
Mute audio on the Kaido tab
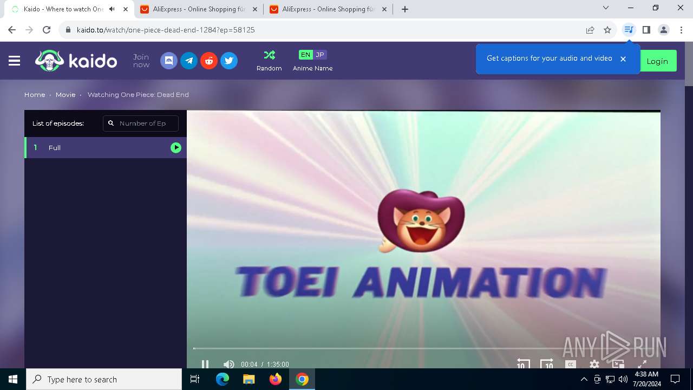[x=112, y=9]
